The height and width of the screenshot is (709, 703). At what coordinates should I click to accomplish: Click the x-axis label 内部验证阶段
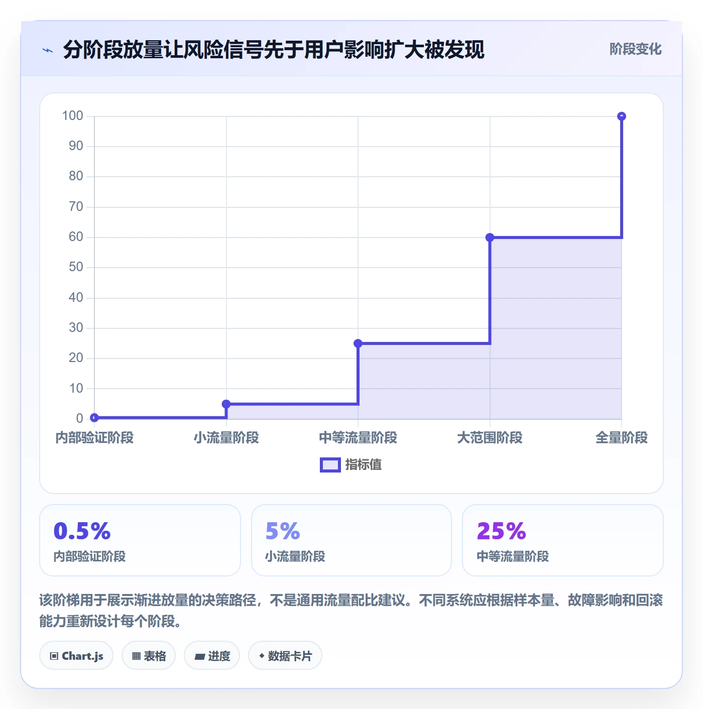pos(94,438)
